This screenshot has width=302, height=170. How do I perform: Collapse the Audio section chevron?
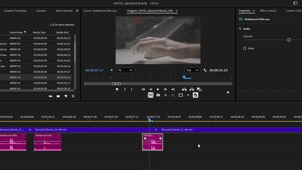click(x=240, y=29)
